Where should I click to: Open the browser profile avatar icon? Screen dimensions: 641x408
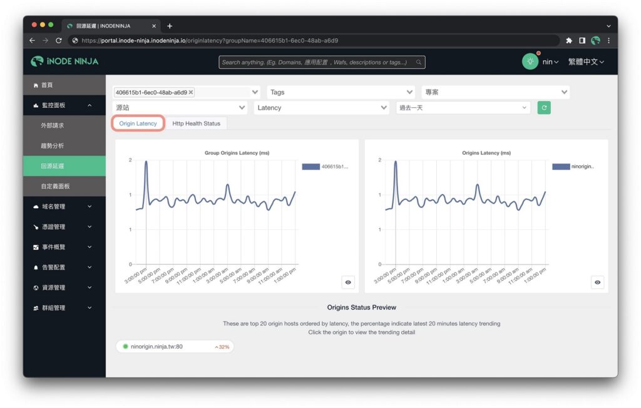(596, 41)
